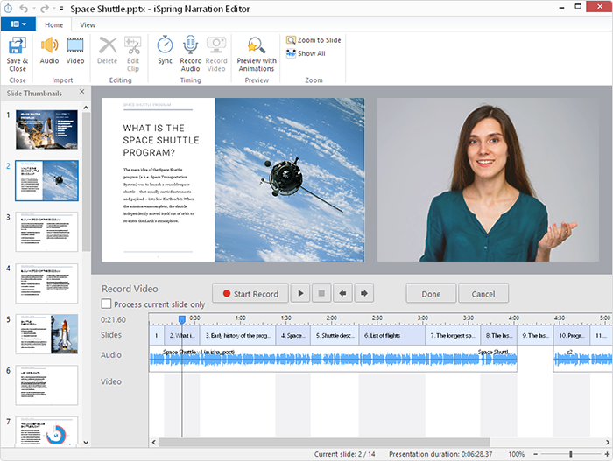The height and width of the screenshot is (461, 613).
Task: Open the Quick Access toolbar customize arrow
Action: tap(61, 9)
